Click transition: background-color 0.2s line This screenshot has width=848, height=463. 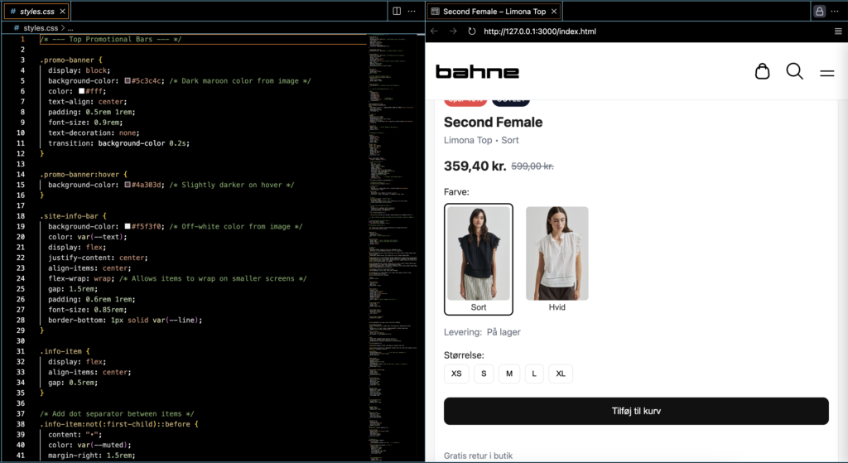pyautogui.click(x=119, y=142)
